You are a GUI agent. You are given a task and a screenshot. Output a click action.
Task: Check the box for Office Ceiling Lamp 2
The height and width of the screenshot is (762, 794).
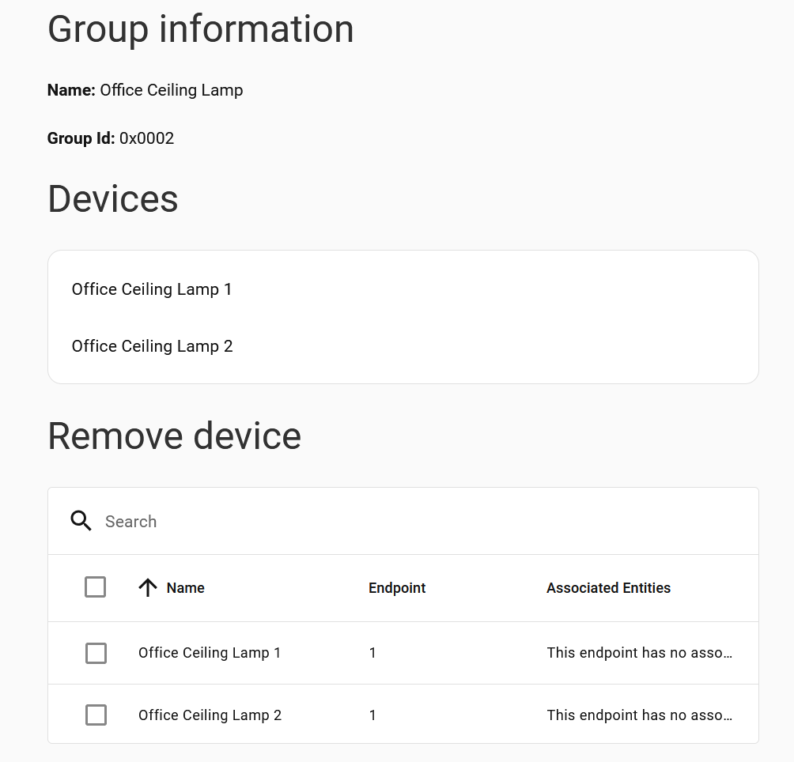pos(96,715)
